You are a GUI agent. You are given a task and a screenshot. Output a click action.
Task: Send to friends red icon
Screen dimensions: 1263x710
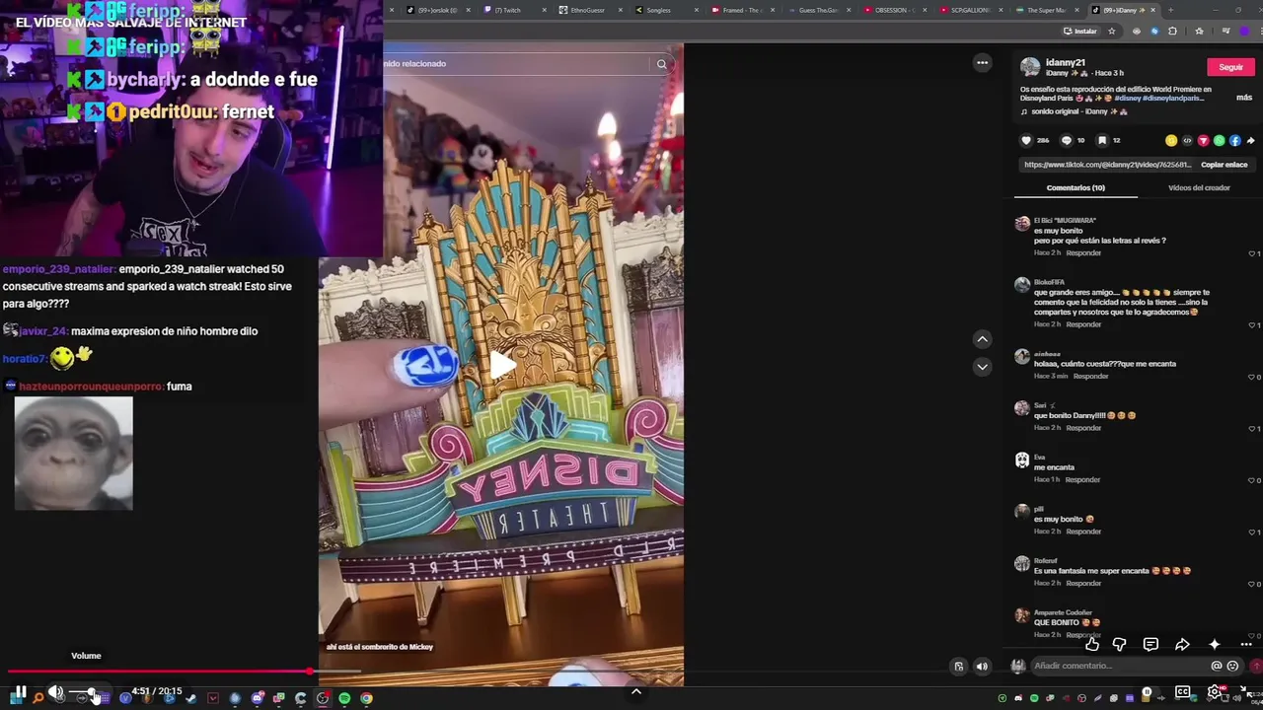(x=1203, y=141)
